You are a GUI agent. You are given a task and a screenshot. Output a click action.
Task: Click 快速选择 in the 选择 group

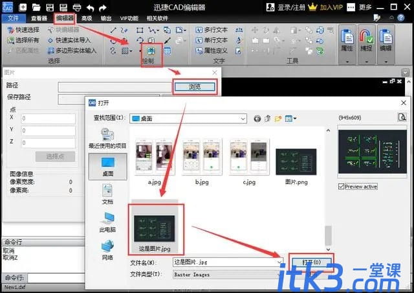23,30
